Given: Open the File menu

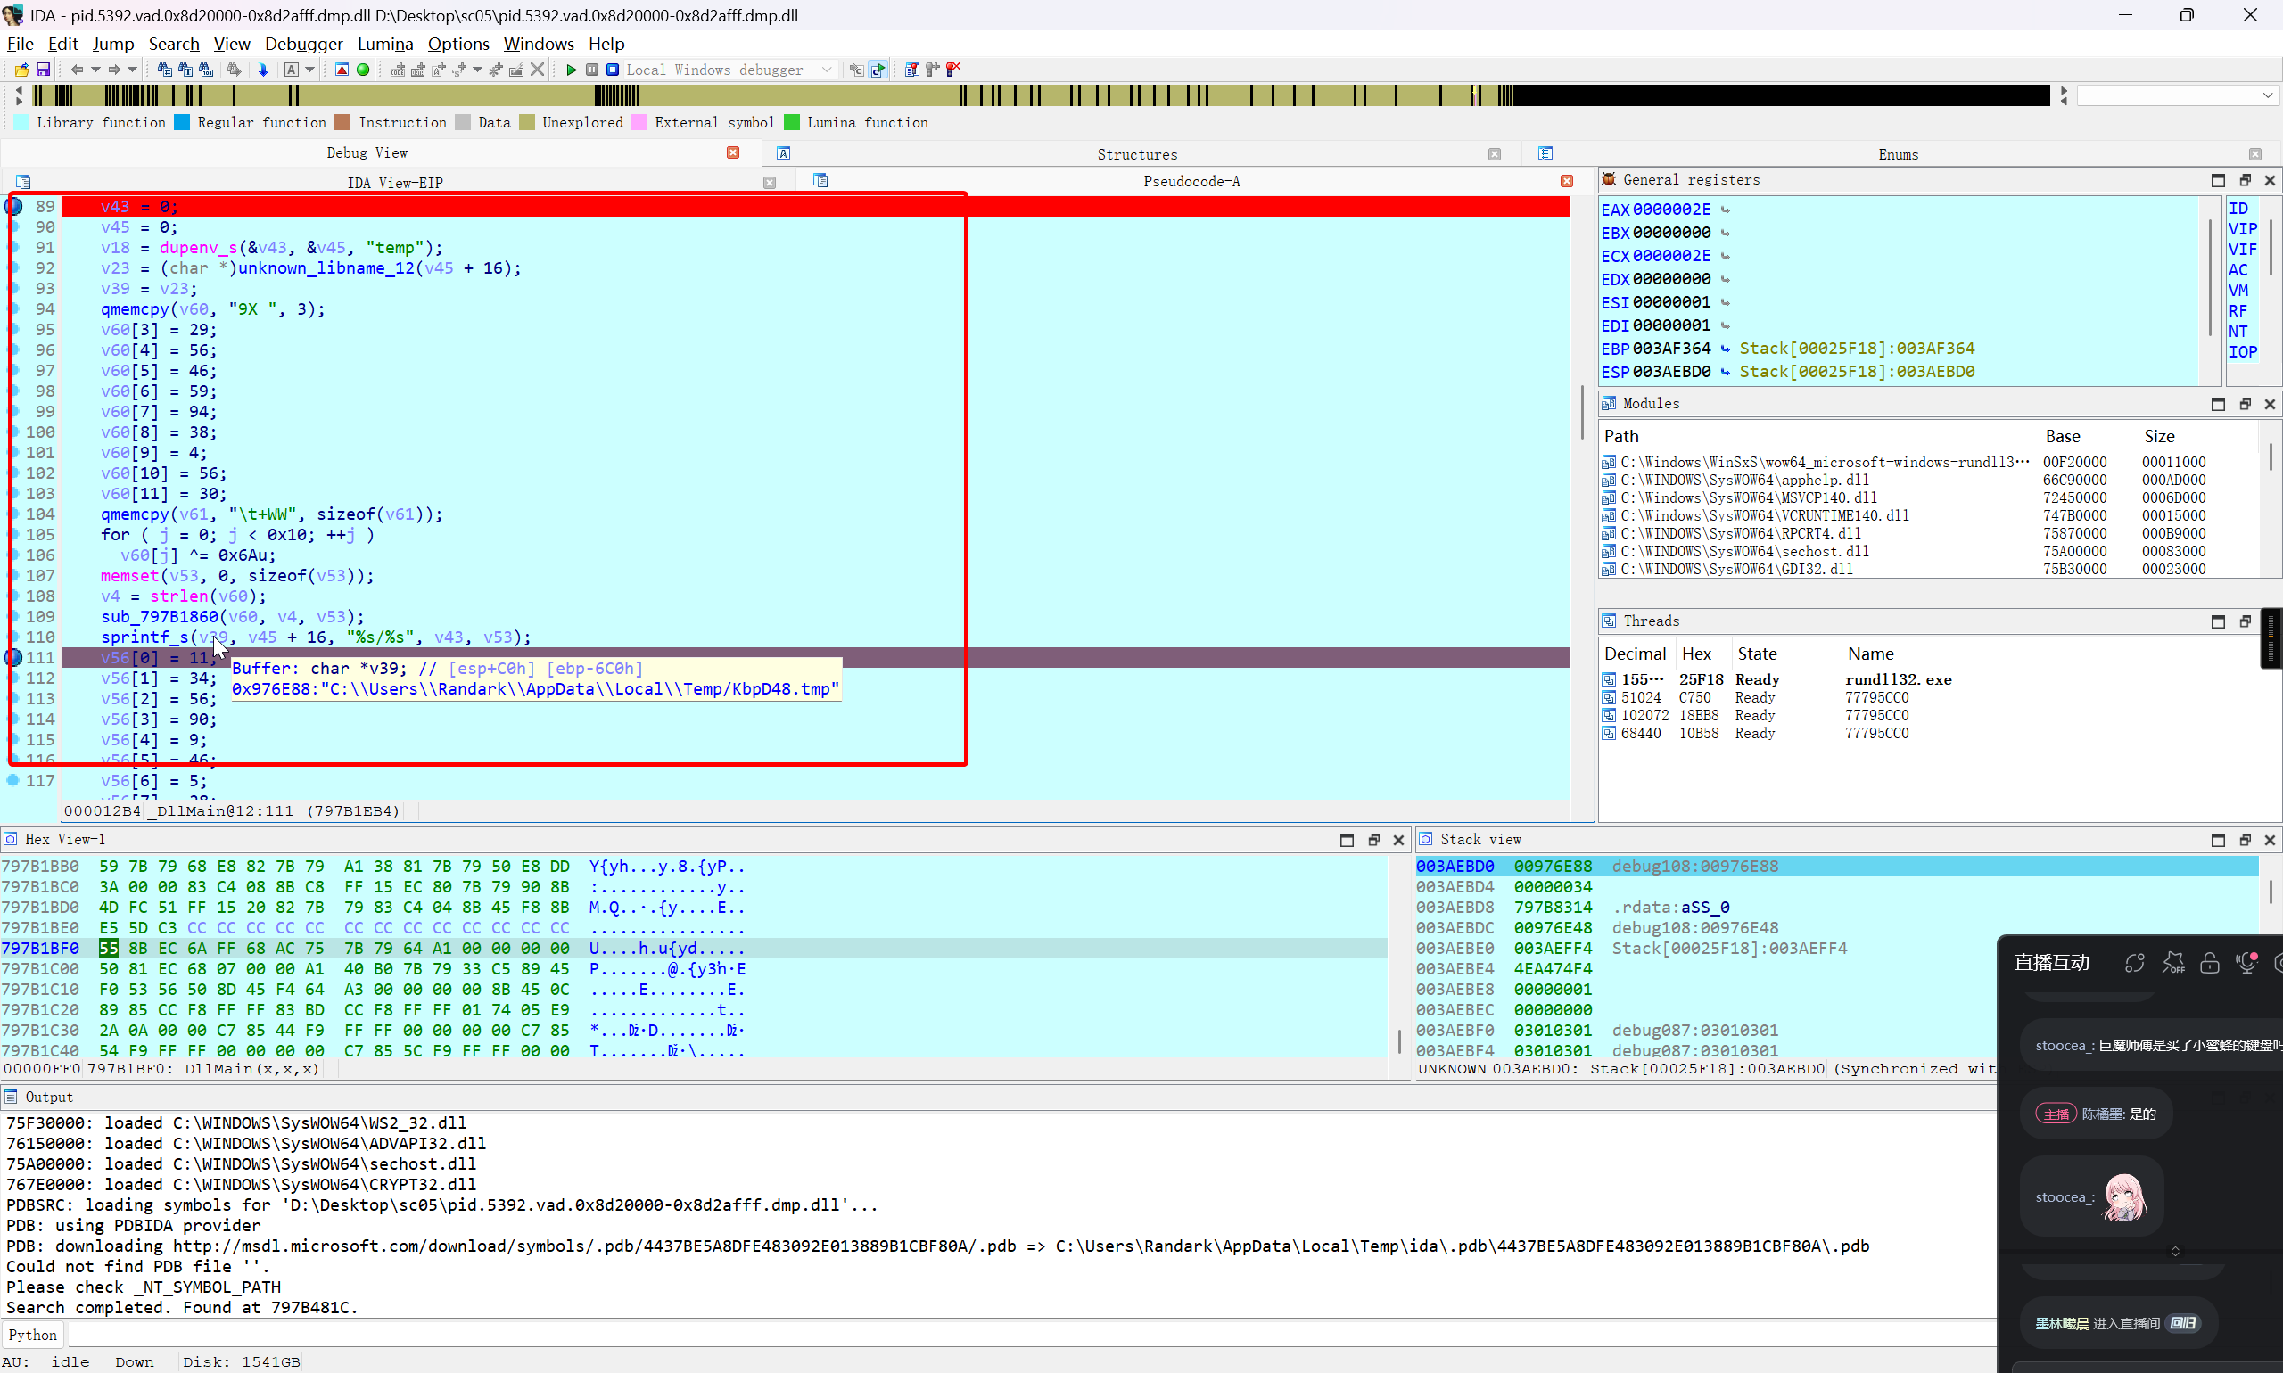Looking at the screenshot, I should pyautogui.click(x=21, y=44).
